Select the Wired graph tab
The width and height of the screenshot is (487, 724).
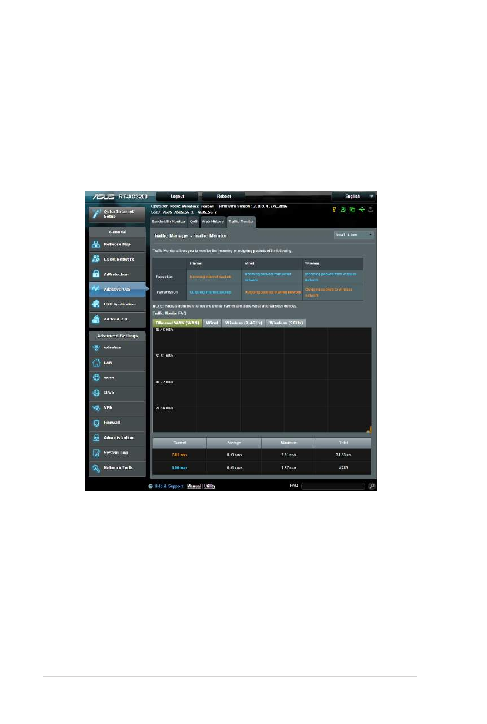pos(212,323)
